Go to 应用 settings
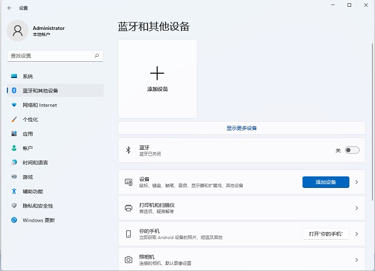Screen dimensions: 375x271 point(55,134)
